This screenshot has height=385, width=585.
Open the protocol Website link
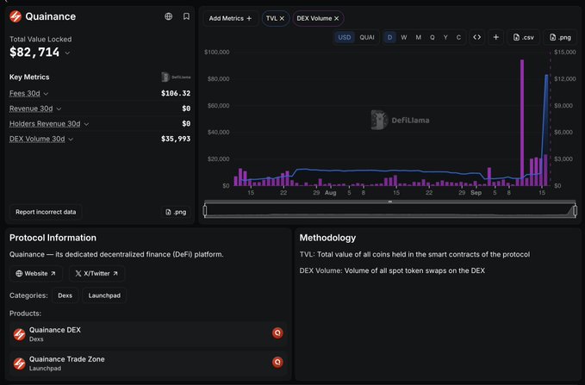pos(36,273)
